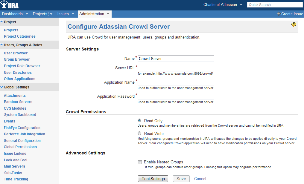Open the yellow help icon

294,25
